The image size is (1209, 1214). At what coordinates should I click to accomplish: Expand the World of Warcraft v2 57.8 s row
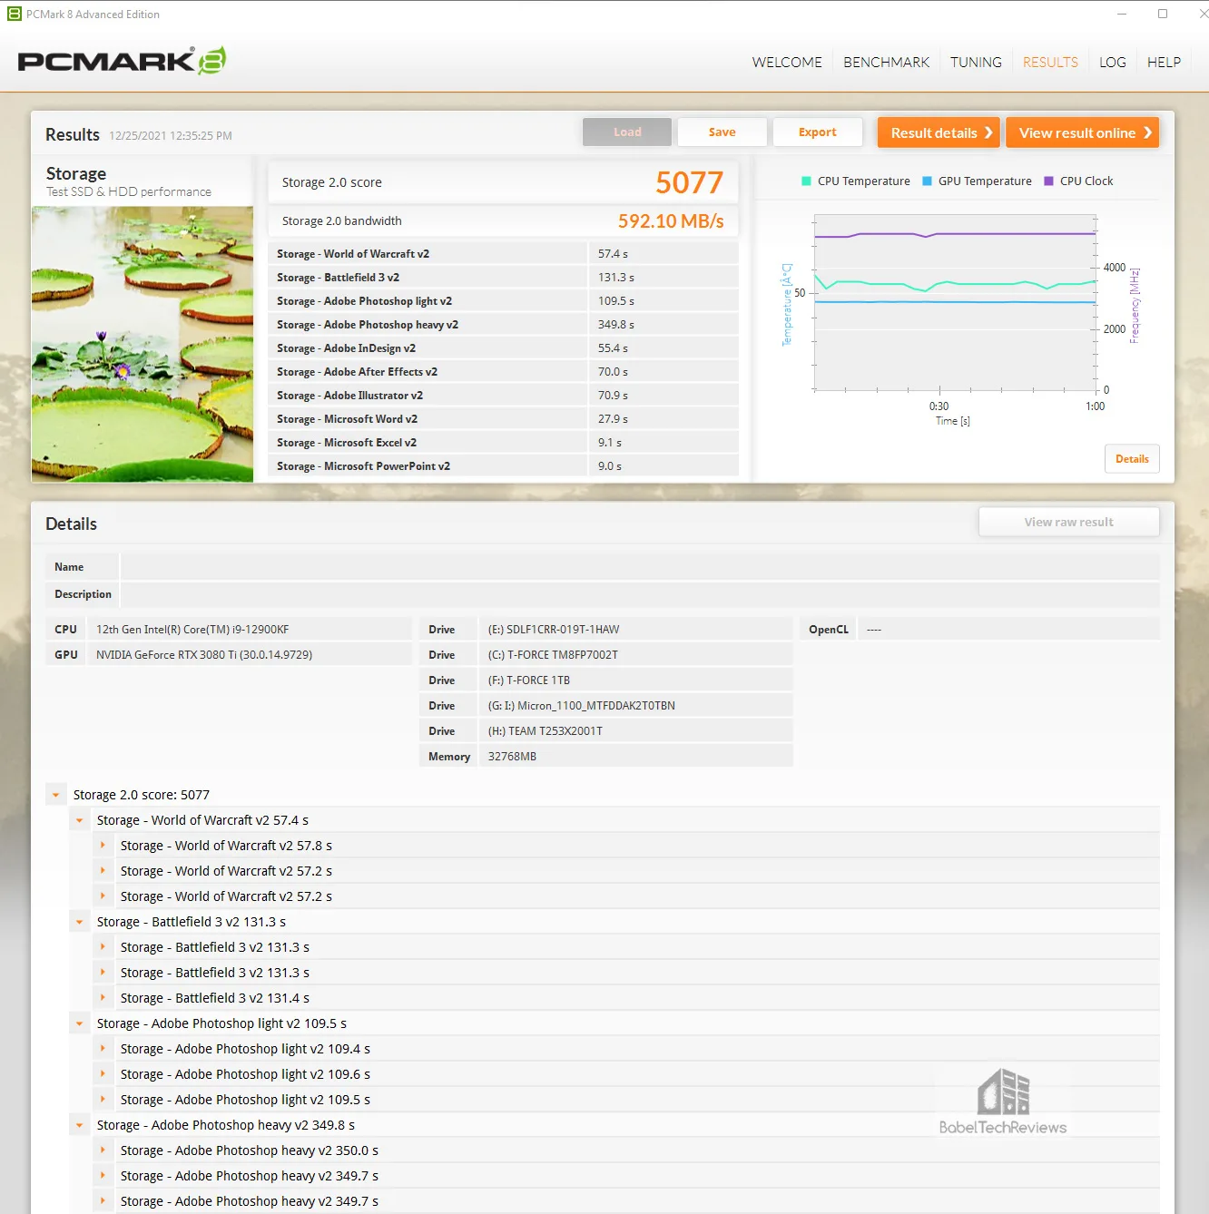click(103, 845)
